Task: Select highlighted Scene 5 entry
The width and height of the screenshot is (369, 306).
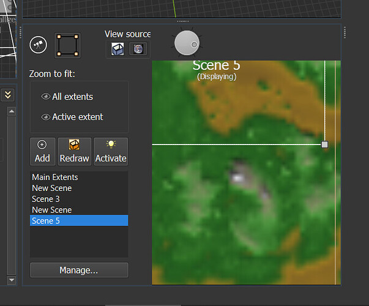Action: pos(79,220)
